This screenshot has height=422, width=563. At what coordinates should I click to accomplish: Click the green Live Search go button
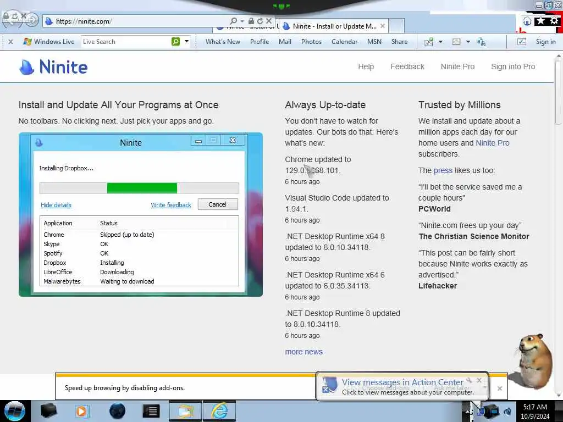175,42
